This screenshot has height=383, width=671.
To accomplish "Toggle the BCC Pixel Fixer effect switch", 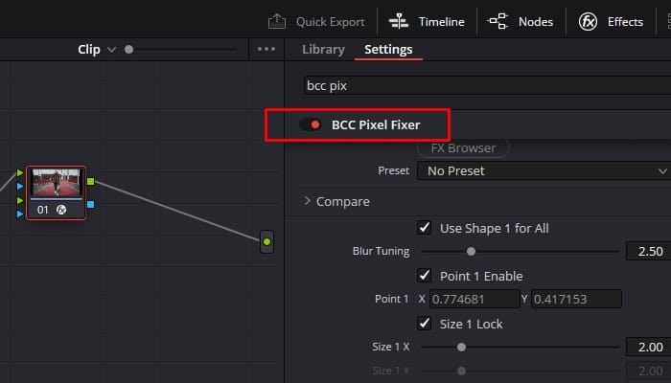I will point(311,124).
